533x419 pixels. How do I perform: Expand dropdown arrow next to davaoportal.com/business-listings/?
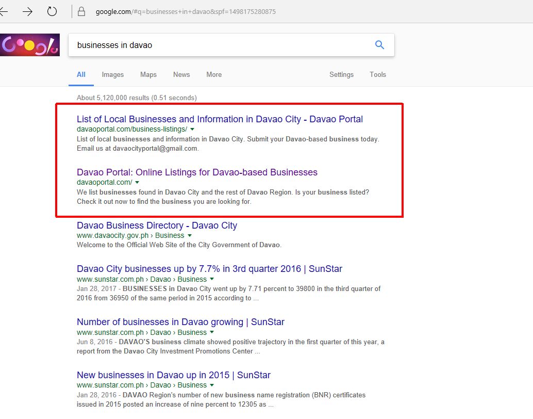(x=192, y=130)
